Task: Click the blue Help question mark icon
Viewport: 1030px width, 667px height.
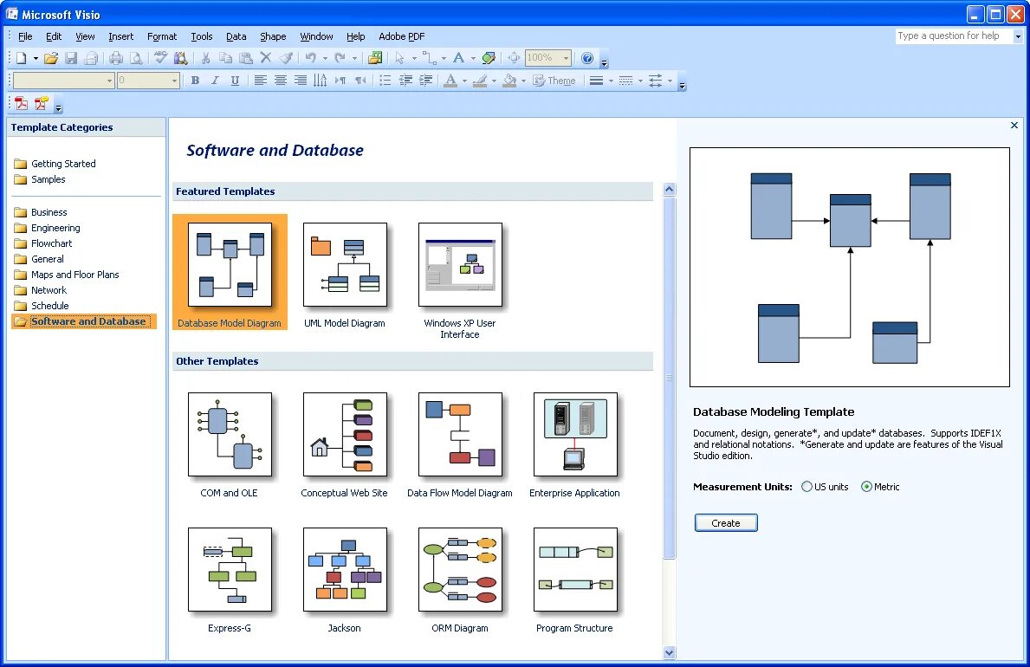Action: click(587, 58)
